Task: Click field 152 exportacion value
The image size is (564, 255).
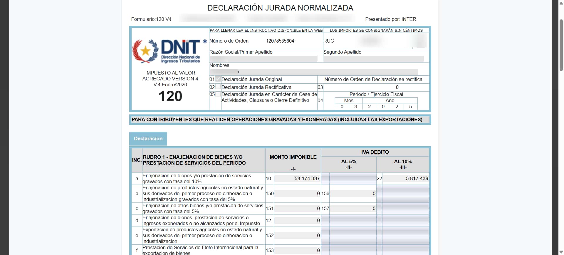Action: click(297, 235)
